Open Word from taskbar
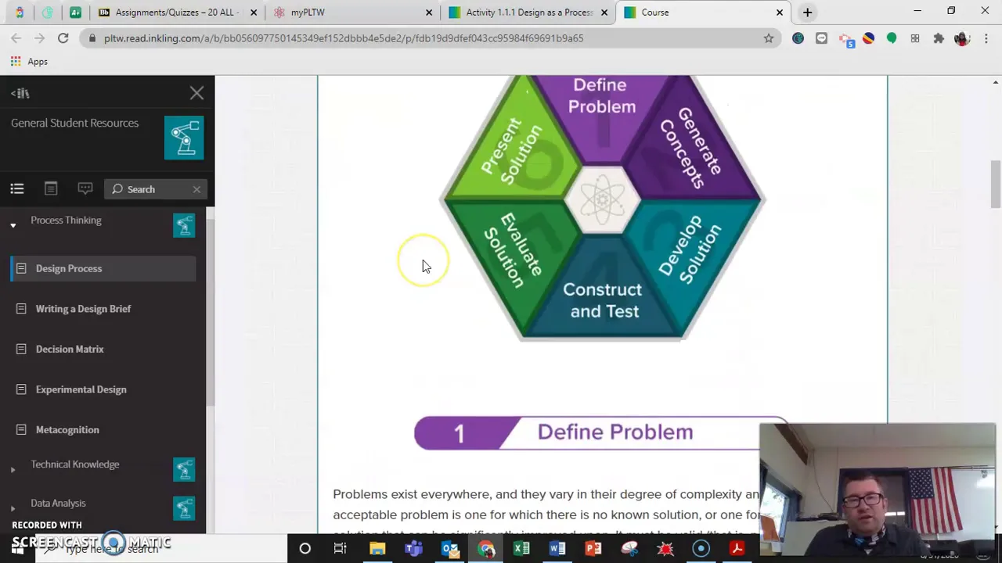The image size is (1002, 563). tap(557, 549)
